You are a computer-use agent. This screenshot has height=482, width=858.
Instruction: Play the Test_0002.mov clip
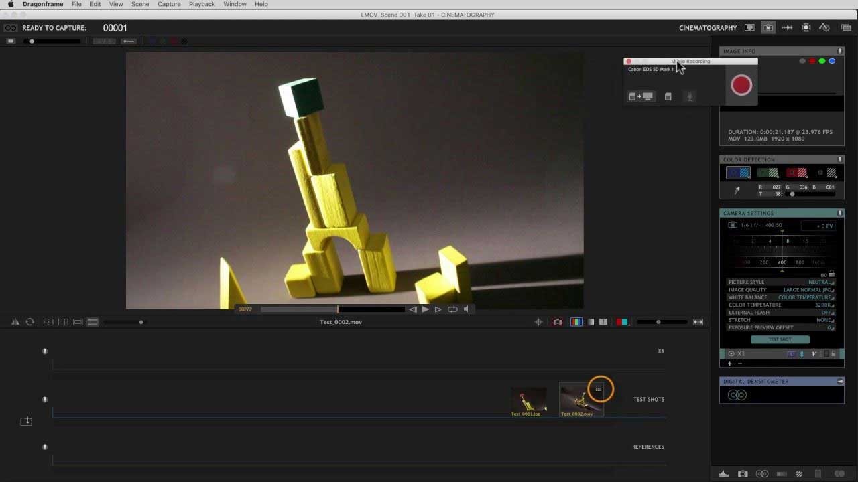425,309
